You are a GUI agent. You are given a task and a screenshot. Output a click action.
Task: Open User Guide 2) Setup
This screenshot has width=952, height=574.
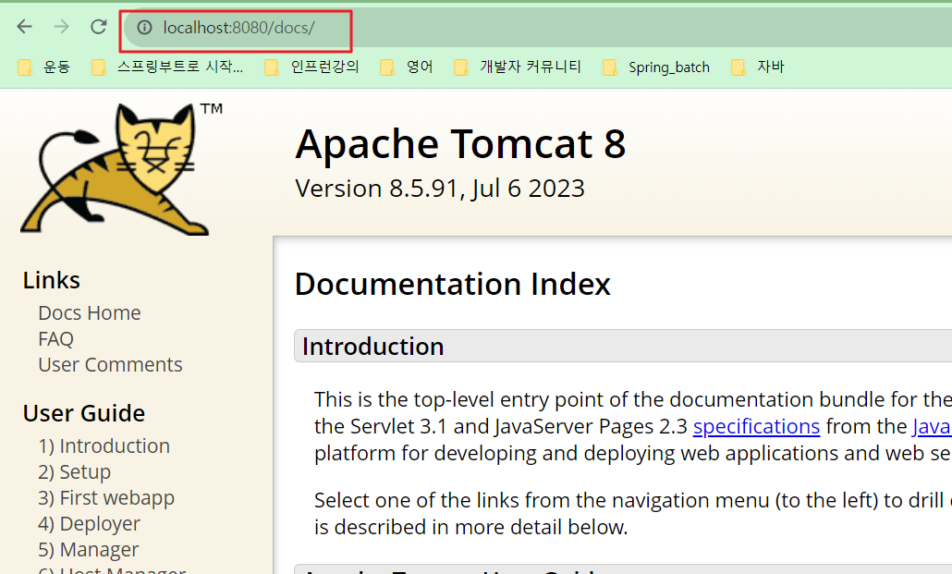pyautogui.click(x=74, y=472)
